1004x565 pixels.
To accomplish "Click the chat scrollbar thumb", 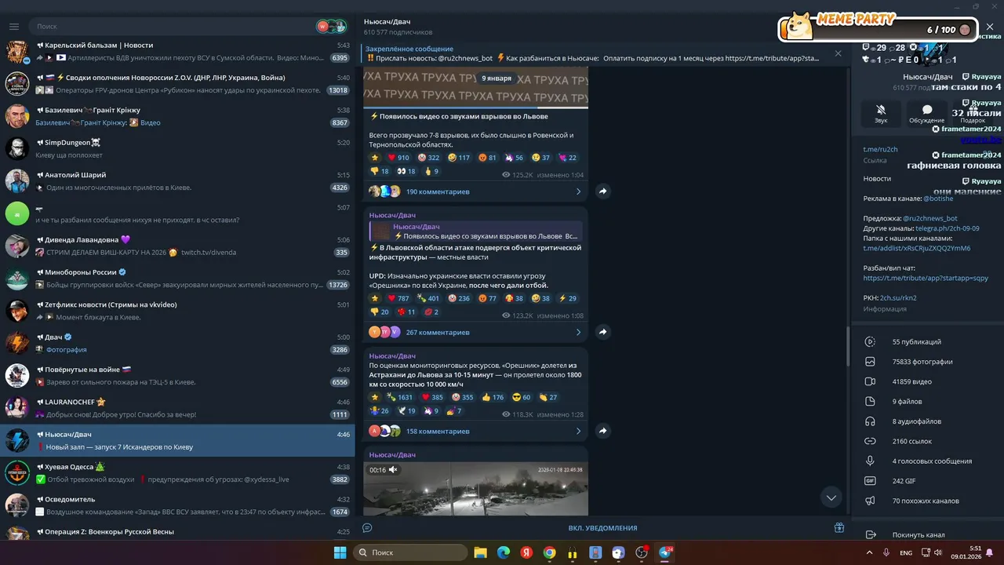I will 847,345.
